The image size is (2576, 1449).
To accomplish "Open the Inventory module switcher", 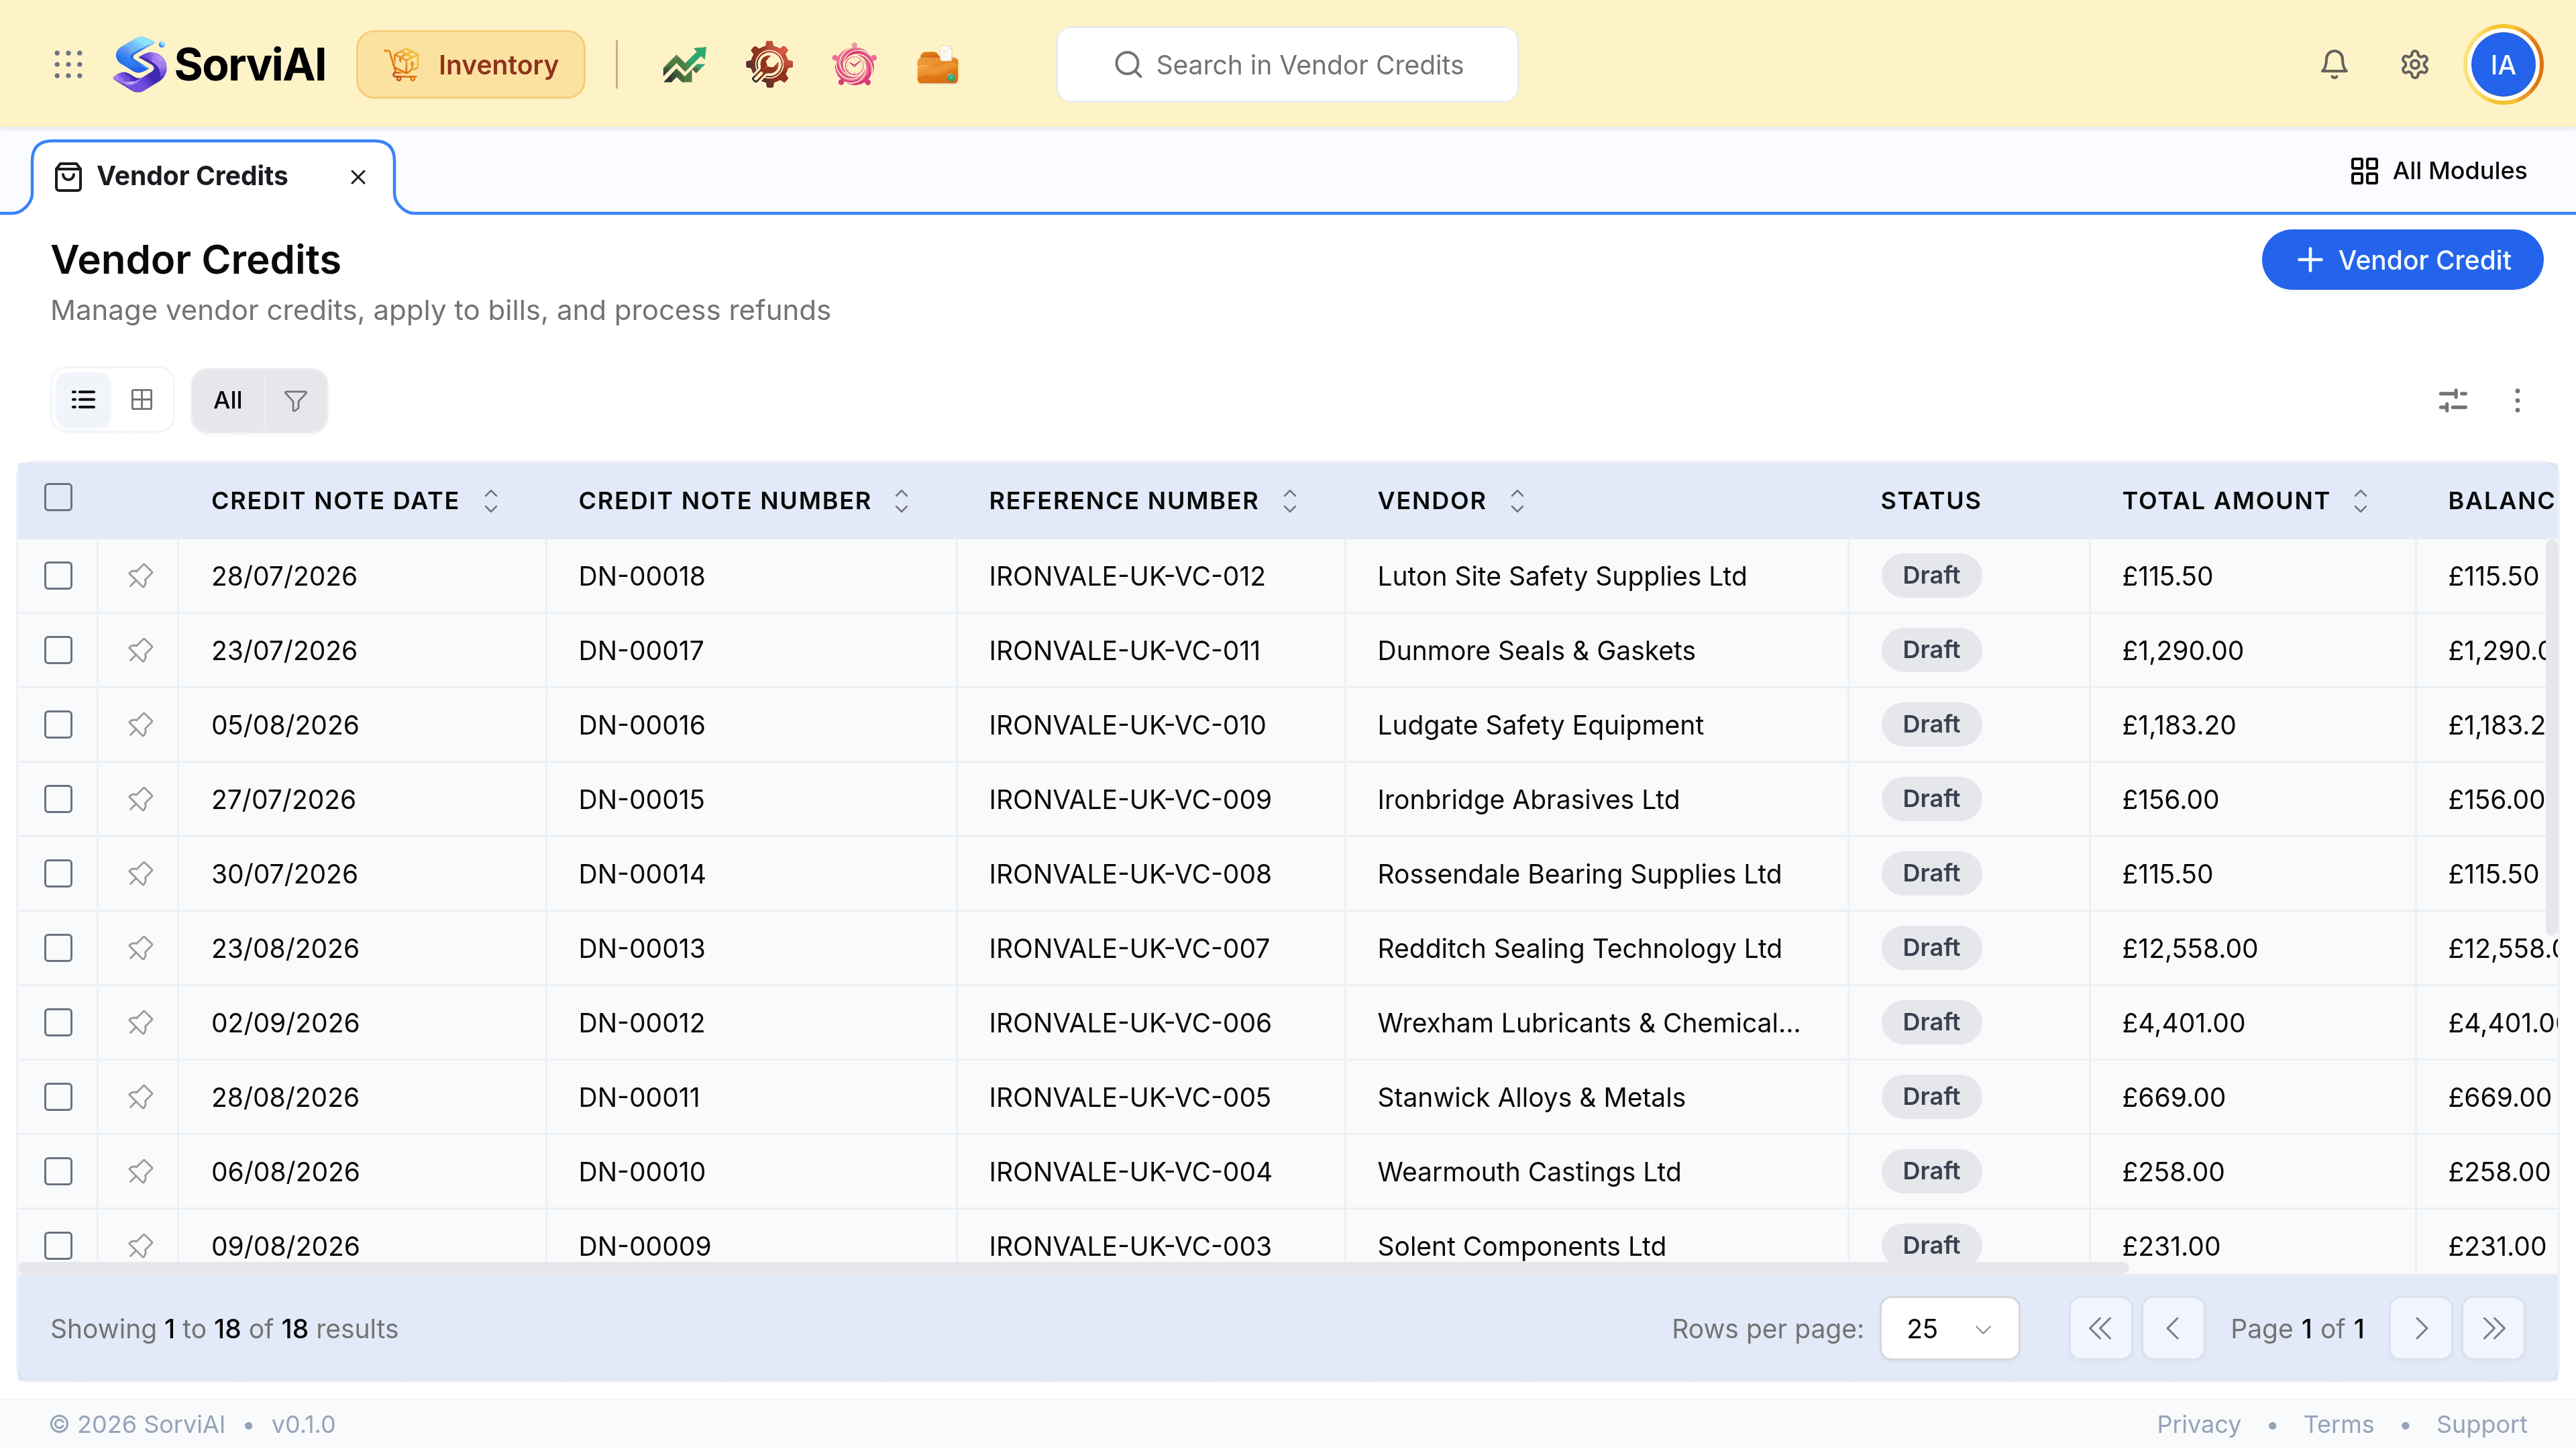I will click(471, 65).
